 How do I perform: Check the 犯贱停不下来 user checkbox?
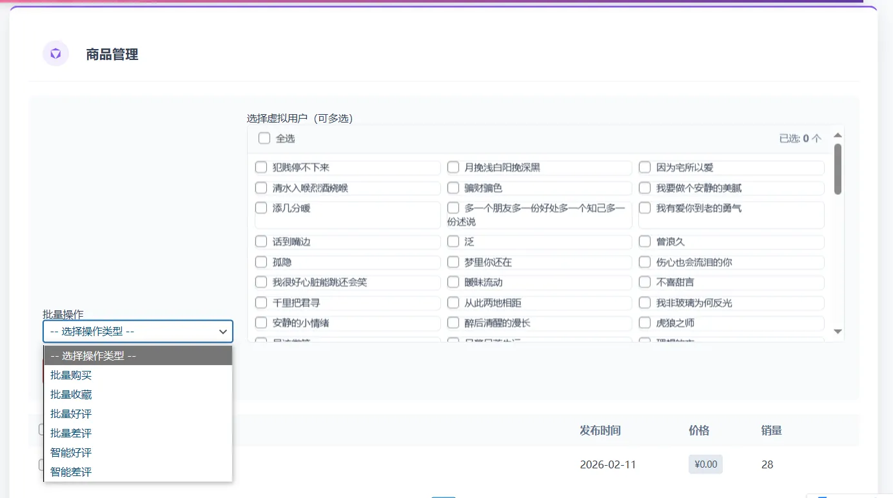261,168
